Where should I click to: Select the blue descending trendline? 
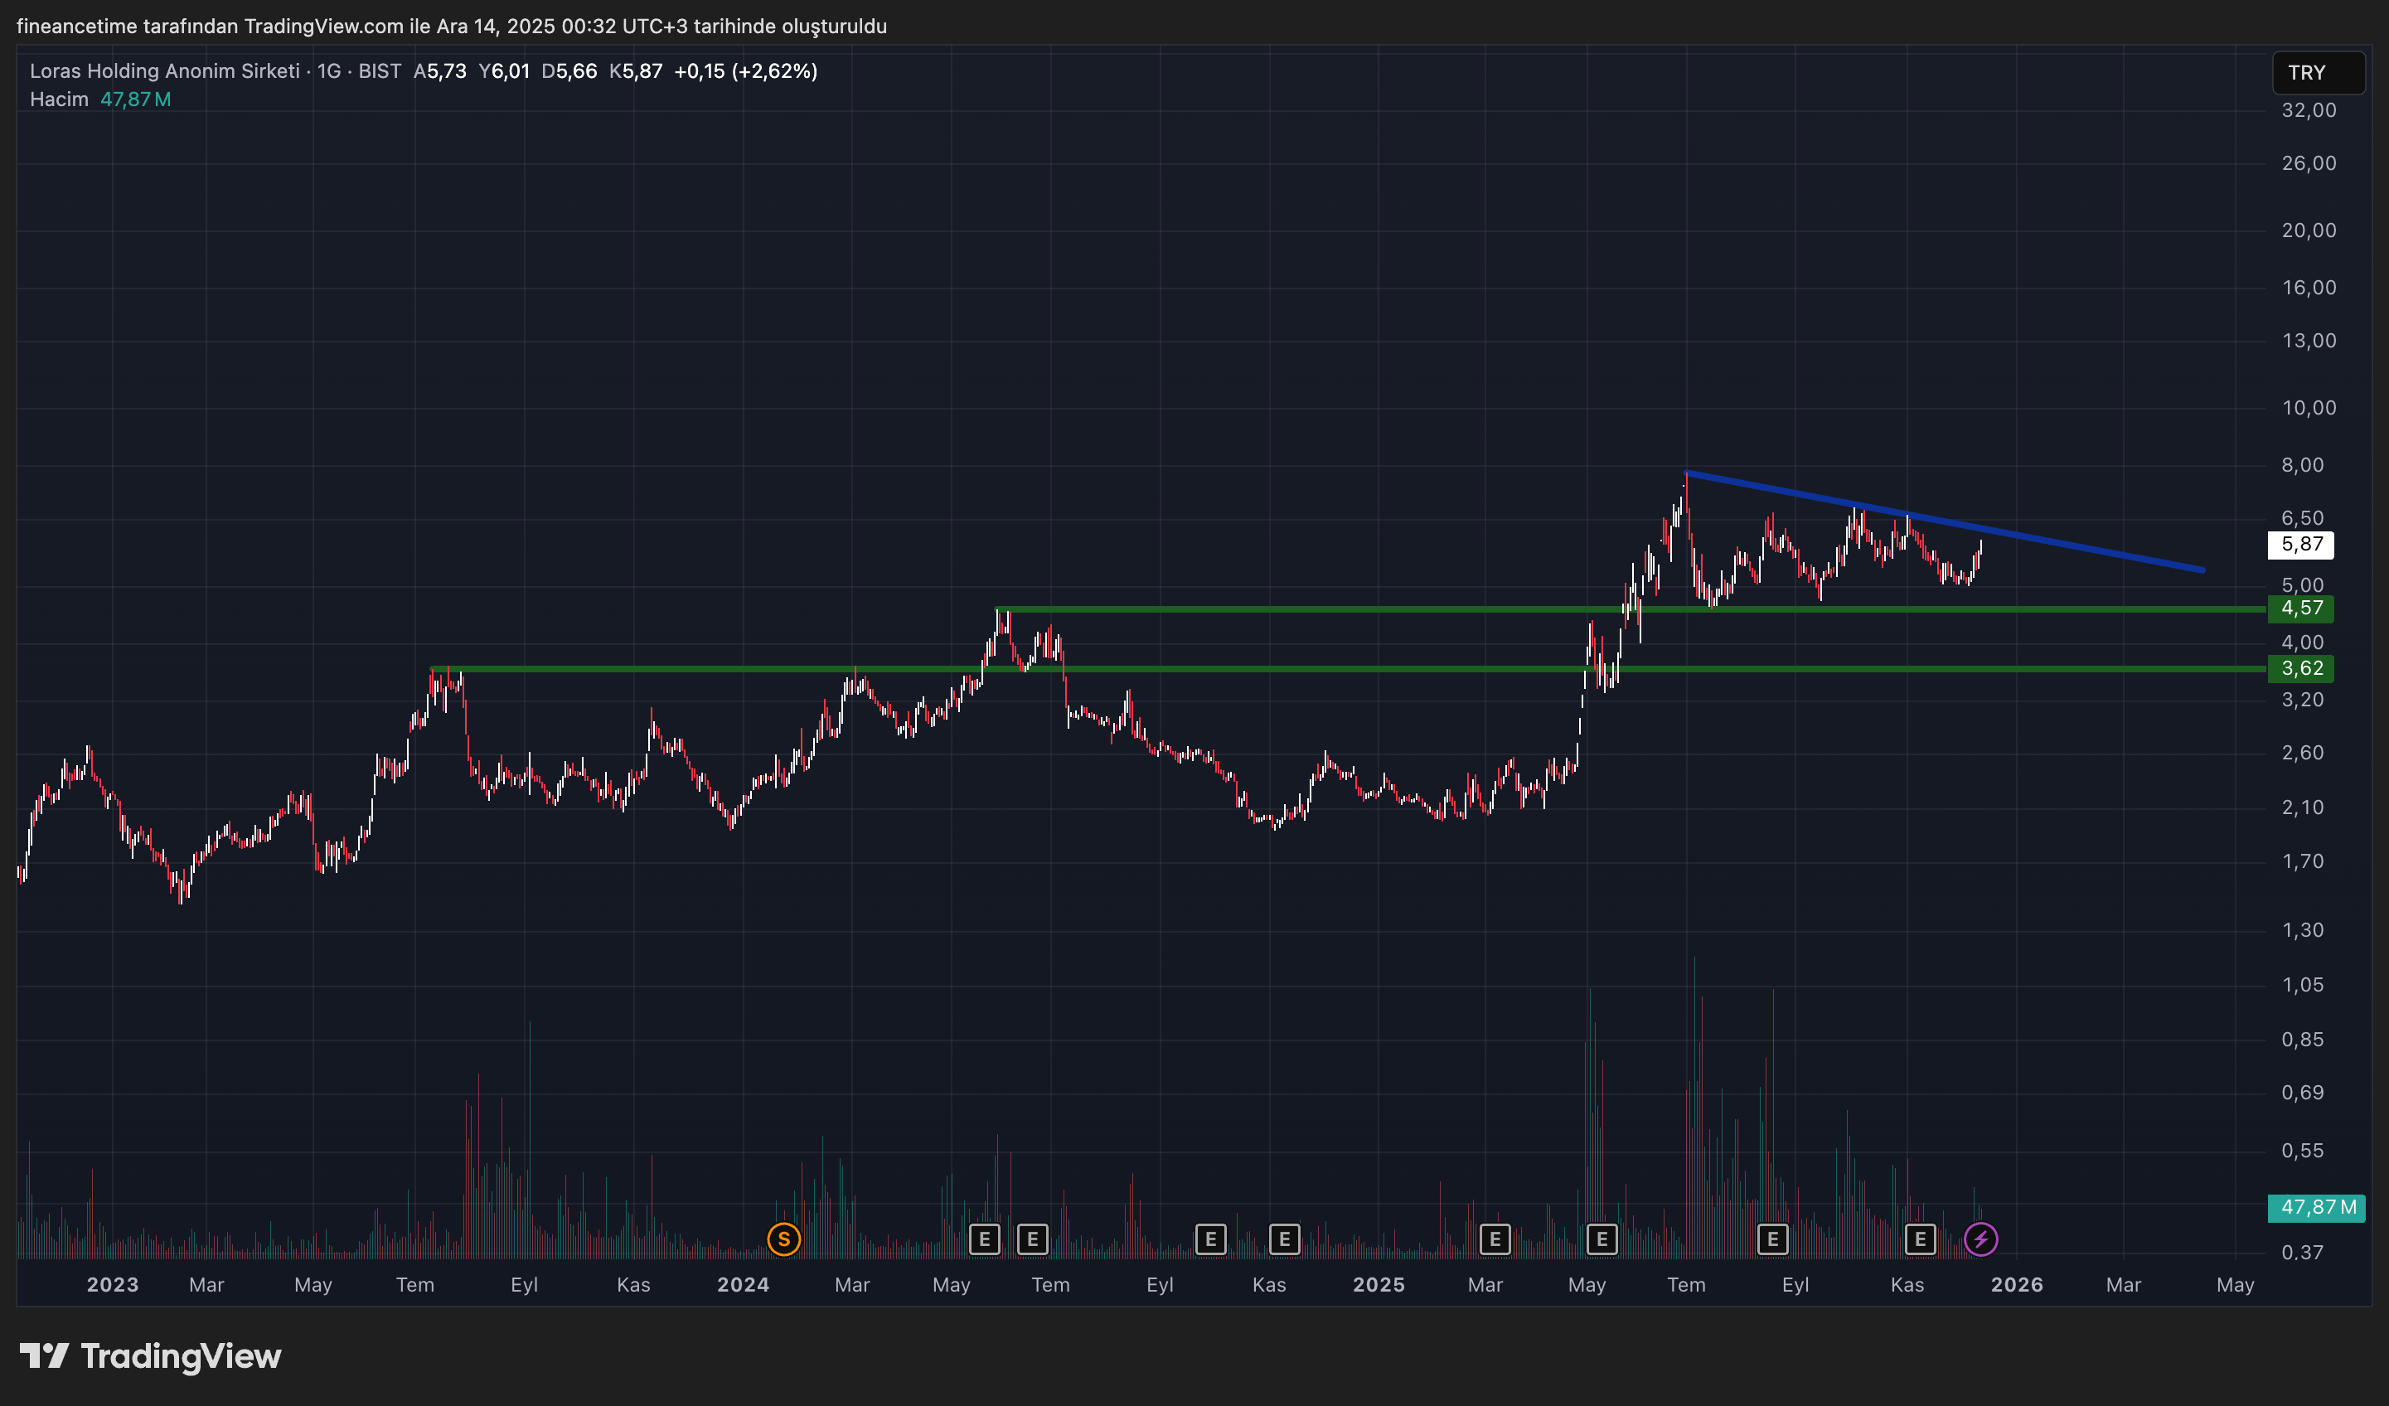pyautogui.click(x=2086, y=549)
